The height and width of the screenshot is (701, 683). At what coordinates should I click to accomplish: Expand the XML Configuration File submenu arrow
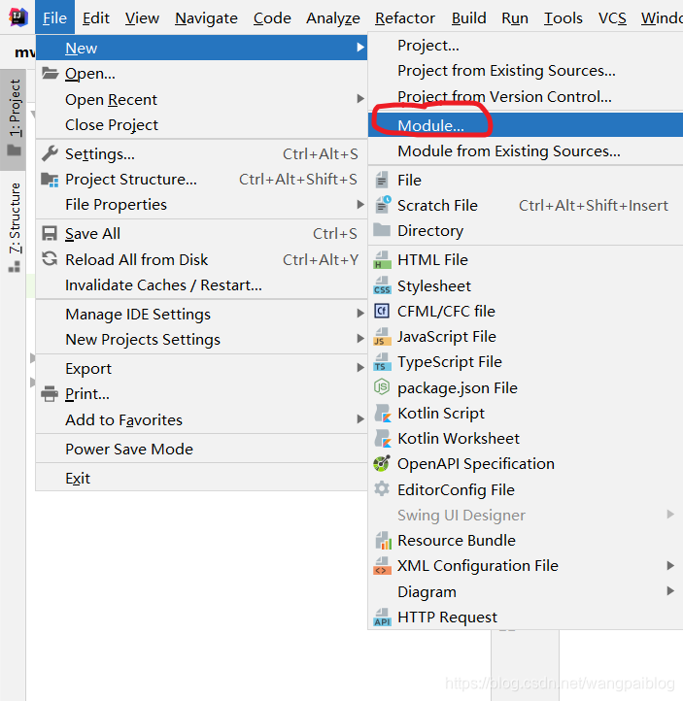[670, 565]
